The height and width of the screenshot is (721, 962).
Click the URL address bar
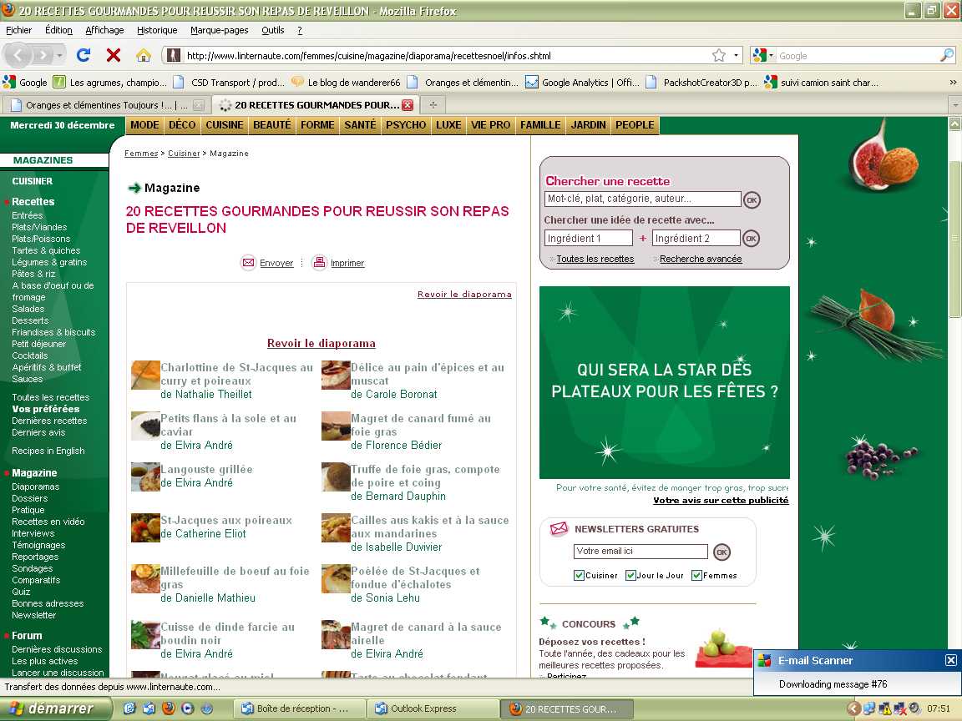(x=446, y=56)
